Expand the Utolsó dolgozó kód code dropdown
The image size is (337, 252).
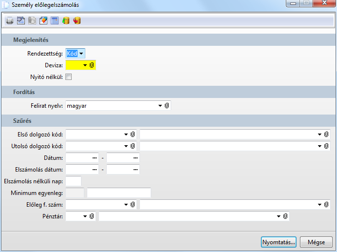pyautogui.click(x=126, y=146)
